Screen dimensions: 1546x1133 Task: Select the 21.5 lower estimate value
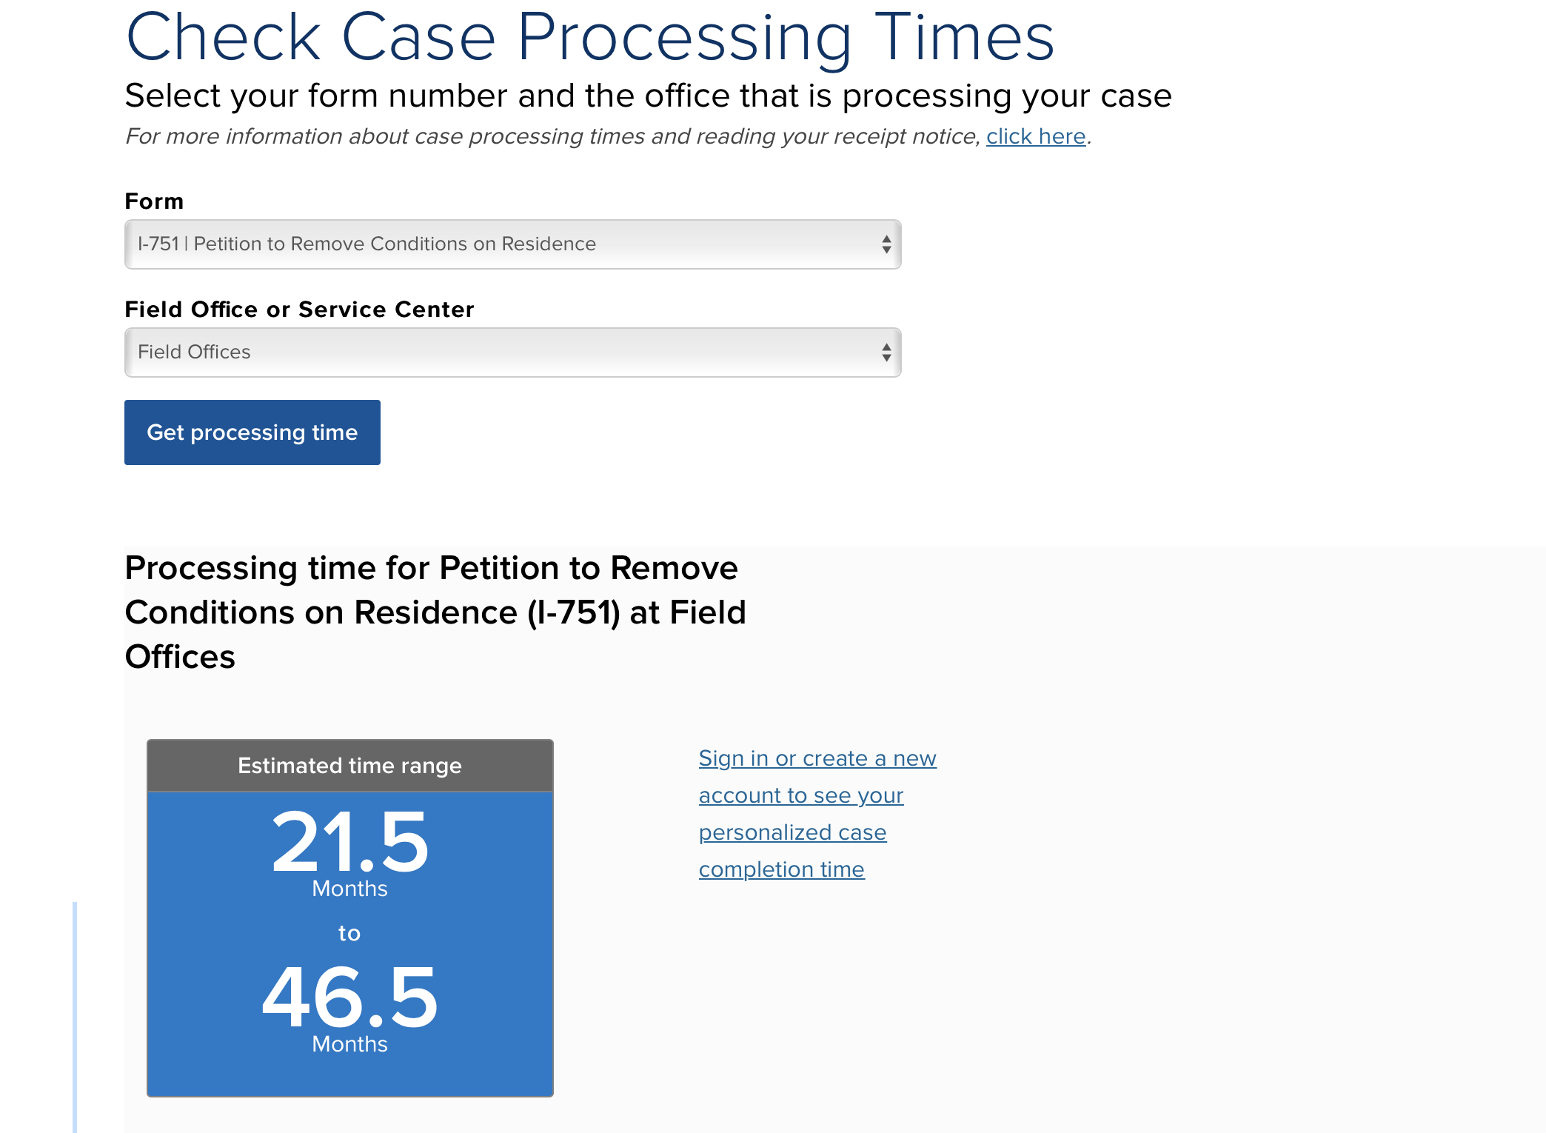click(350, 842)
